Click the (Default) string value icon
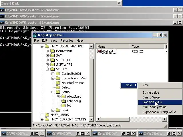 click(x=100, y=51)
